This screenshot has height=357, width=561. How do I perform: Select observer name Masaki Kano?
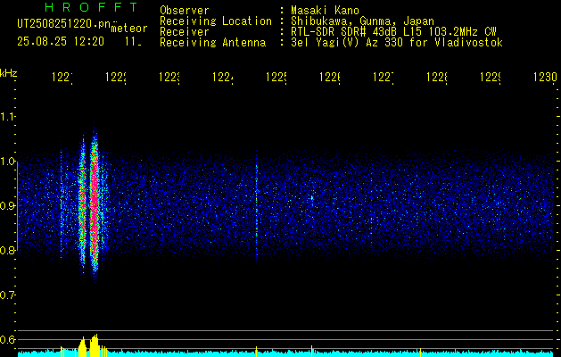pyautogui.click(x=325, y=11)
